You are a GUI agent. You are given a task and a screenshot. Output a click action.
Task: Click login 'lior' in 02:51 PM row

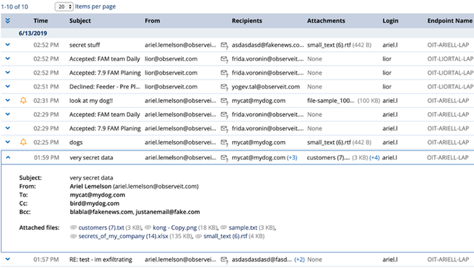[x=387, y=87]
